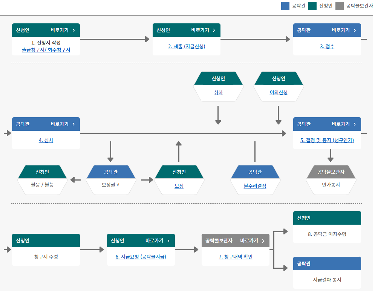The image size is (375, 291).
Task: Click the 출급청구서/ 회수청구서 link
Action: tap(46, 50)
